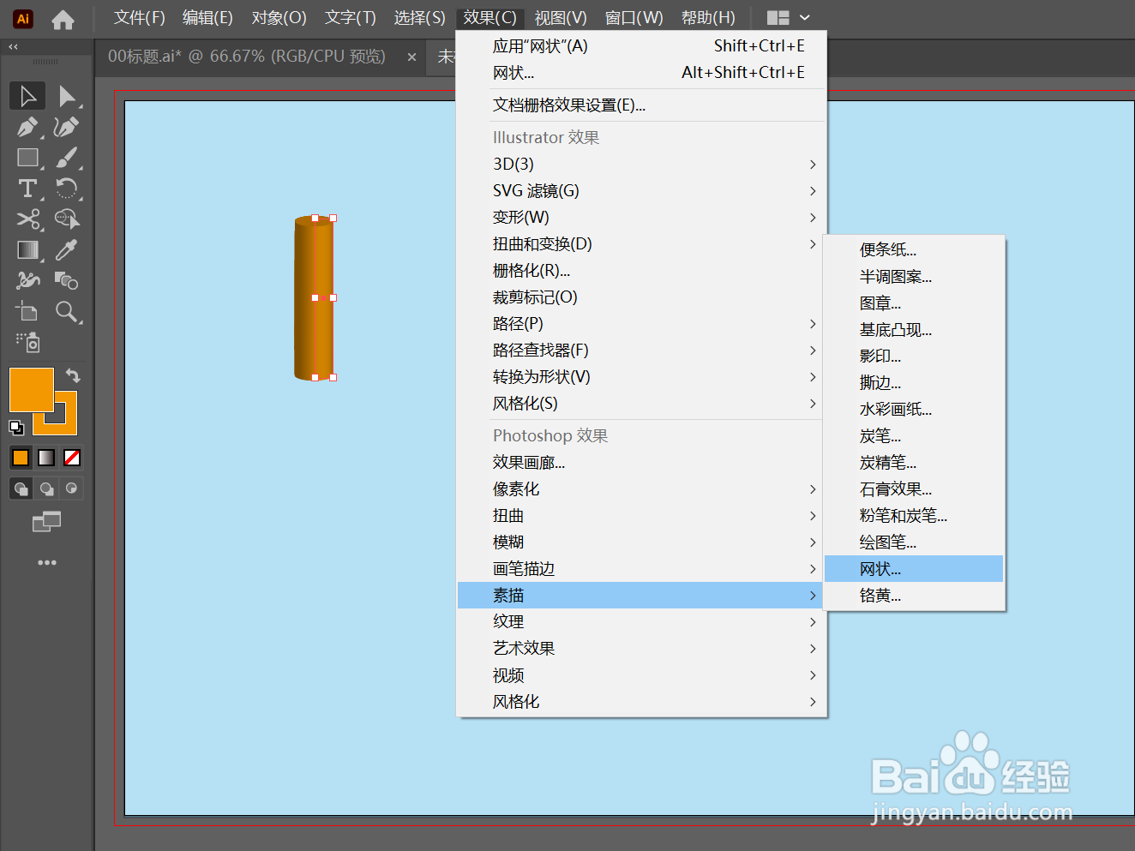This screenshot has width=1135, height=851.
Task: Select the Gradient tool
Action: tap(27, 249)
